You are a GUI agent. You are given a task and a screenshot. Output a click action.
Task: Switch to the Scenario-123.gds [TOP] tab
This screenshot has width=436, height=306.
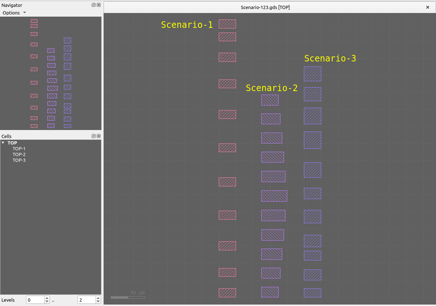265,7
